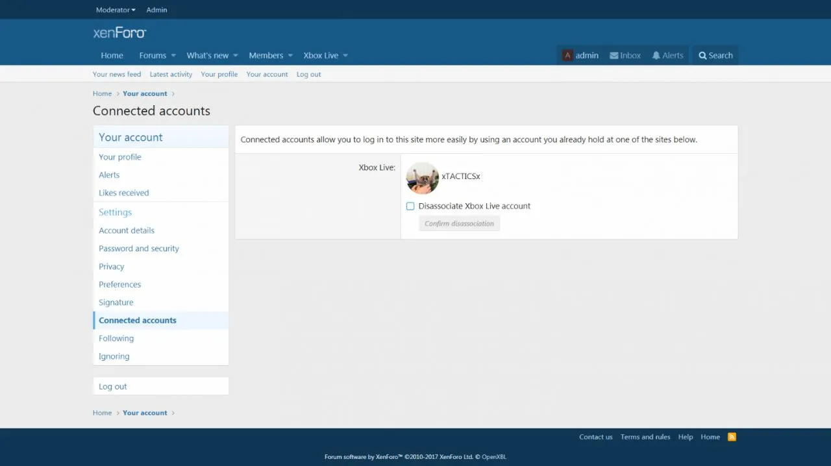Viewport: 831px width, 466px height.
Task: Select Password and security in sidebar
Action: click(x=160, y=249)
